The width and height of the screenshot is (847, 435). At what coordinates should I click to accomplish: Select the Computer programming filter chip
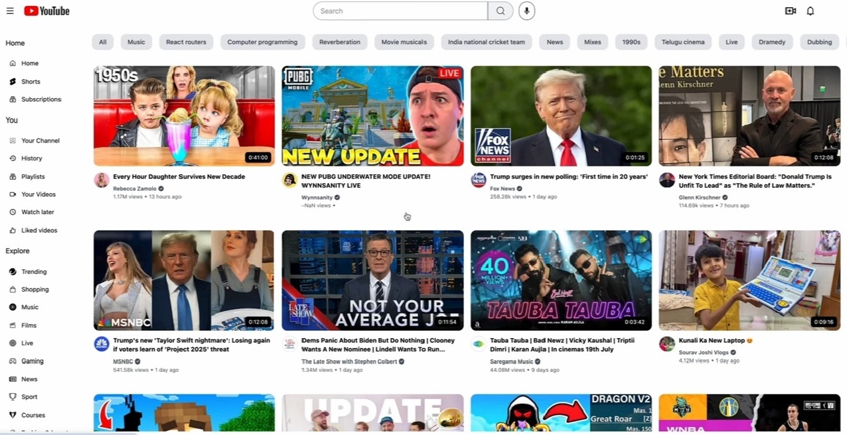click(x=262, y=42)
